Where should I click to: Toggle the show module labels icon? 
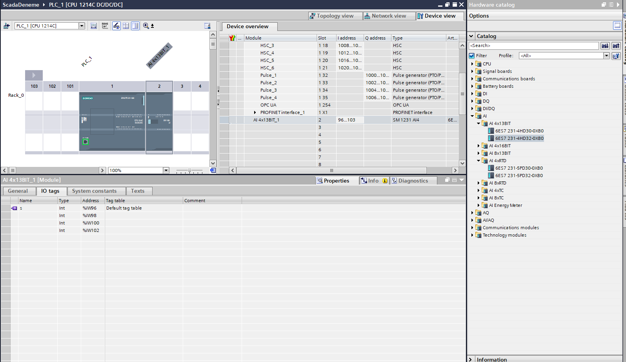point(116,26)
